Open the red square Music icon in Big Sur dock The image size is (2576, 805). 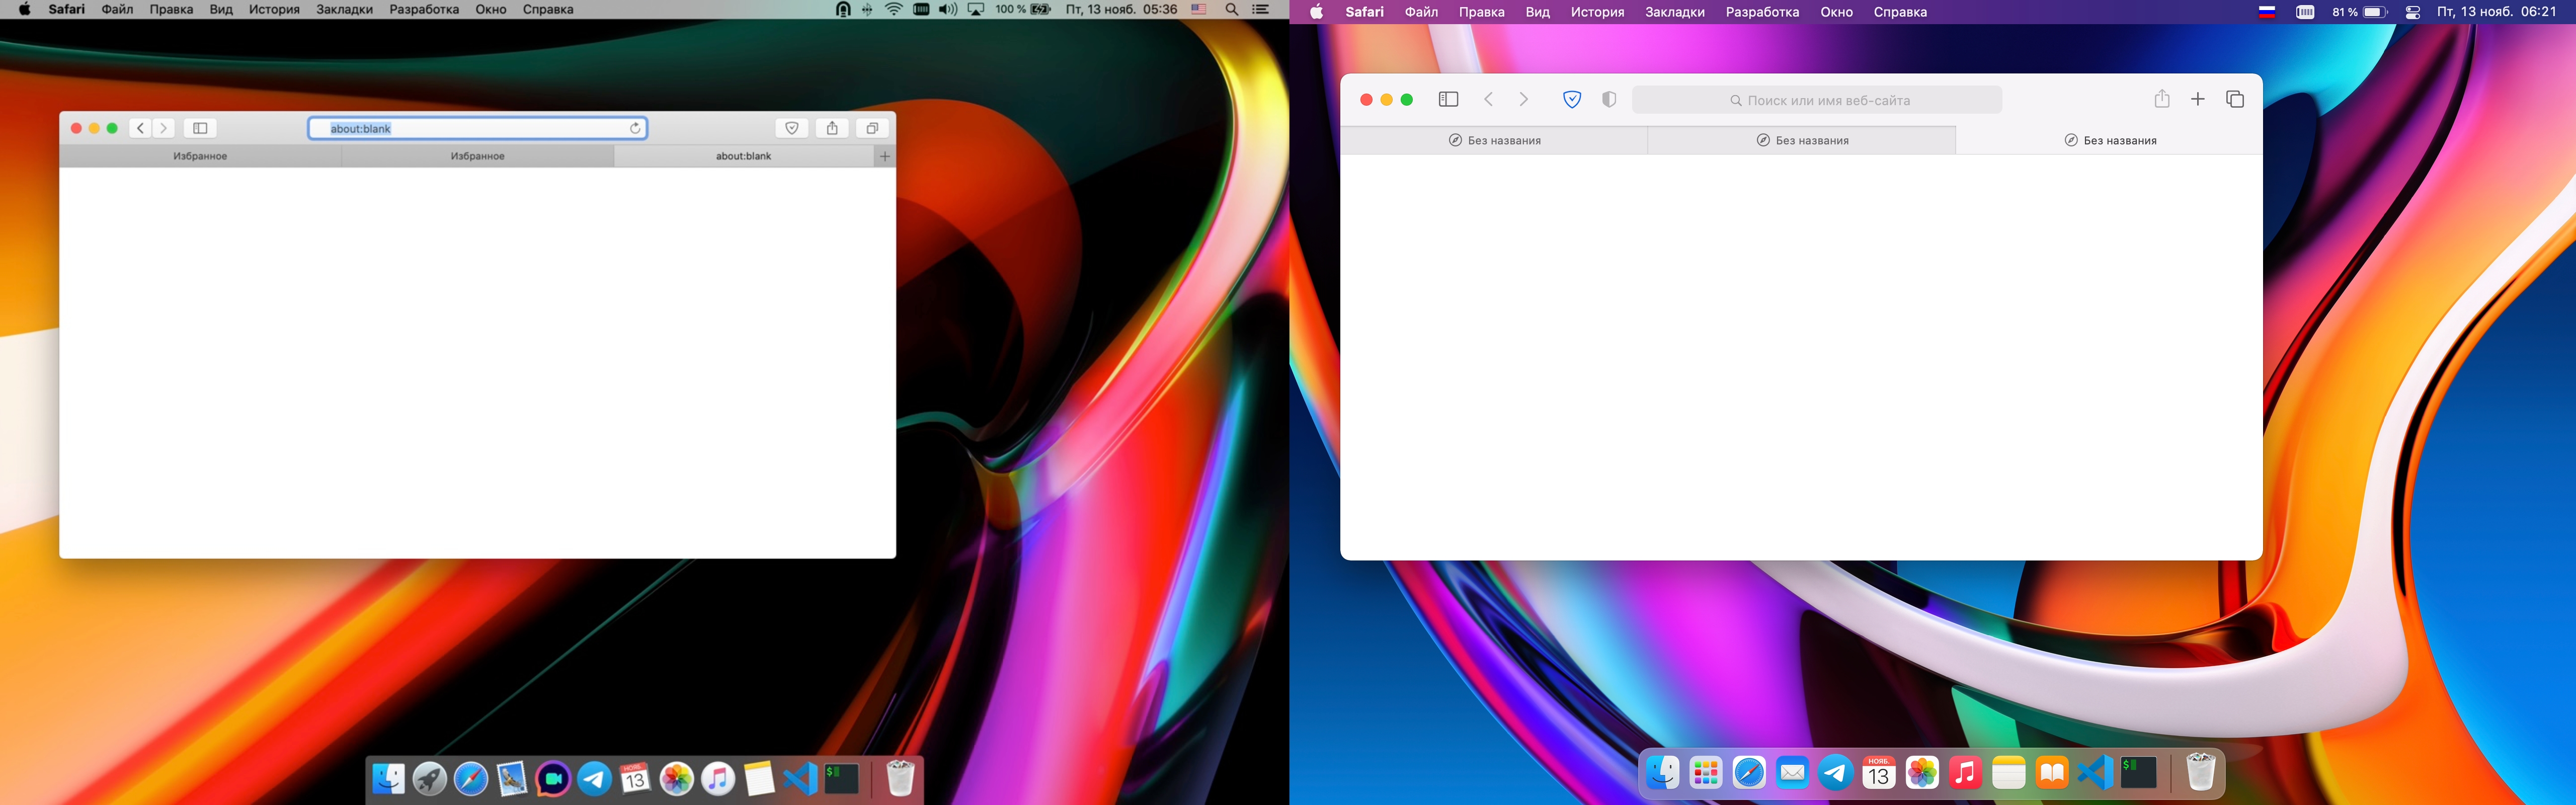[x=1965, y=772]
